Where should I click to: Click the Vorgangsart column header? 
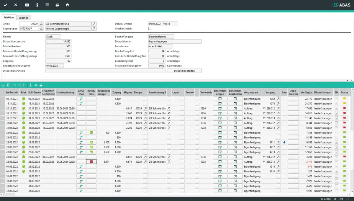pos(252,92)
